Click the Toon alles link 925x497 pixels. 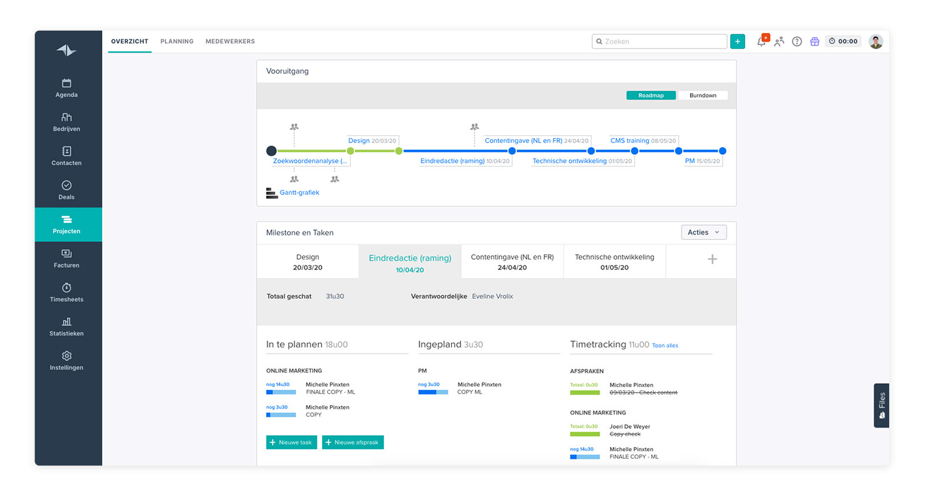click(665, 346)
